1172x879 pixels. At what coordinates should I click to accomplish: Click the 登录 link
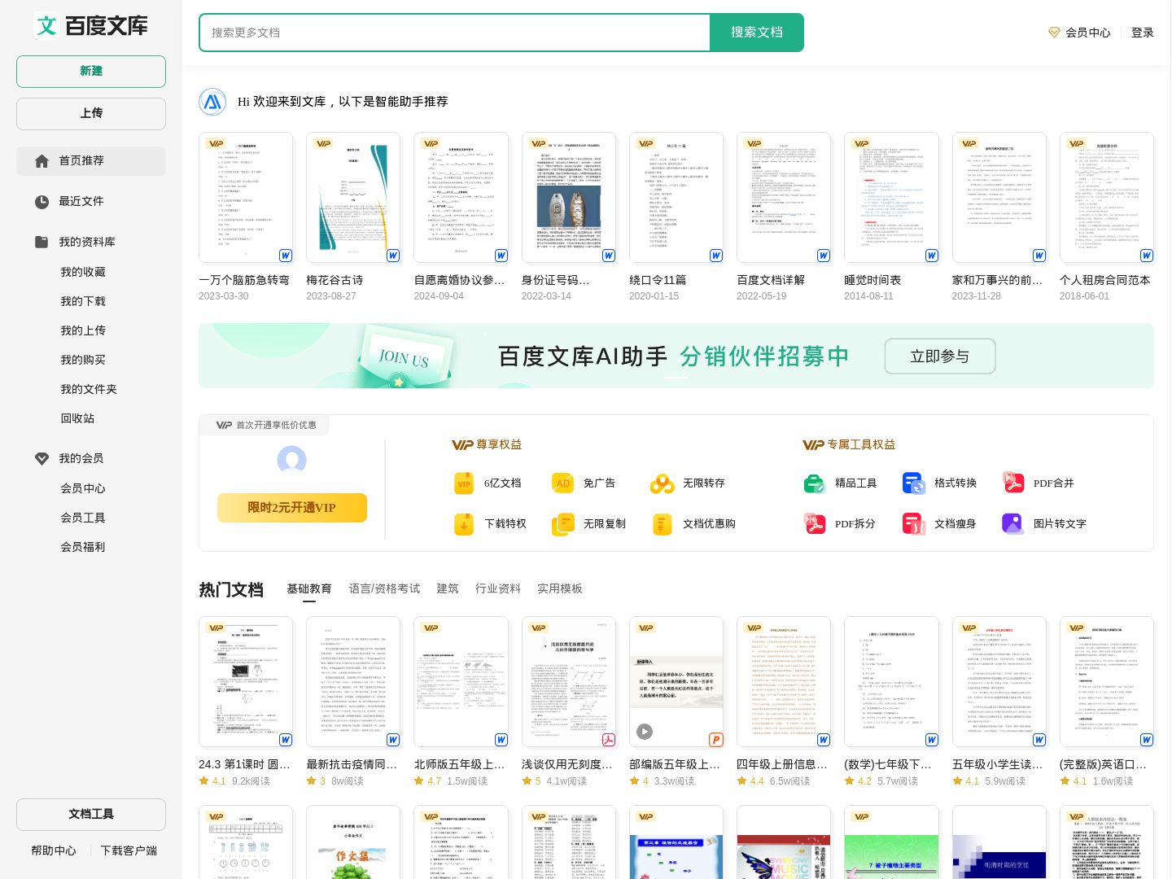click(1143, 33)
